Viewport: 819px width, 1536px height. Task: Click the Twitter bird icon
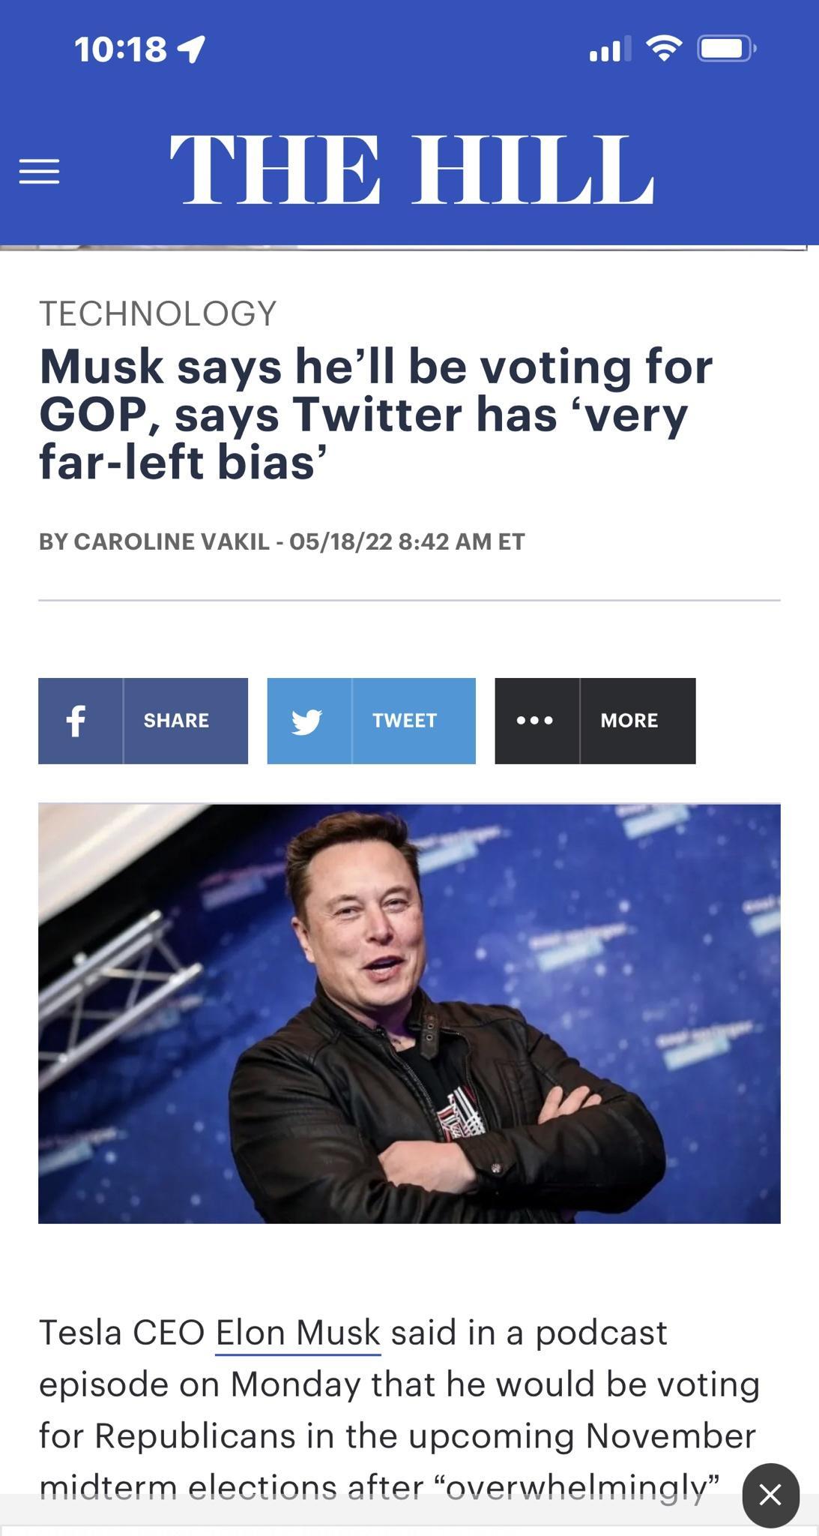(308, 720)
